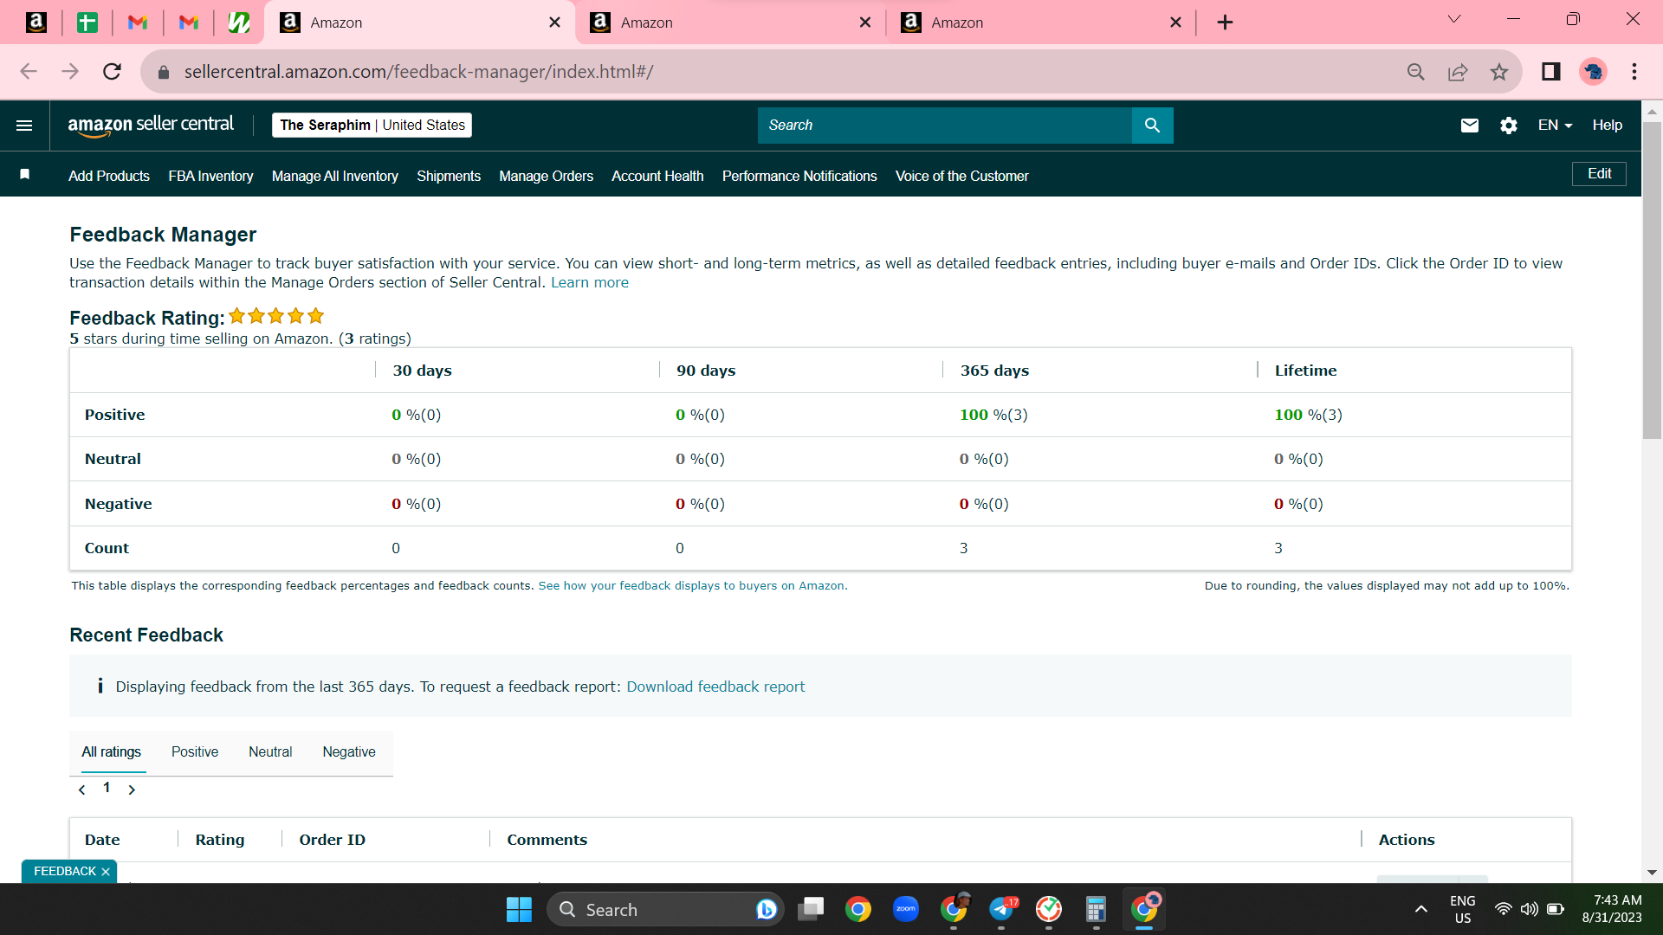Click the browser address bar URL
Viewport: 1663px width, 935px height.
point(418,72)
